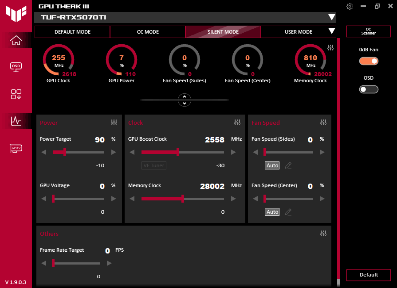397x288 pixels.
Task: Open the VF Tuner button
Action: tap(154, 165)
